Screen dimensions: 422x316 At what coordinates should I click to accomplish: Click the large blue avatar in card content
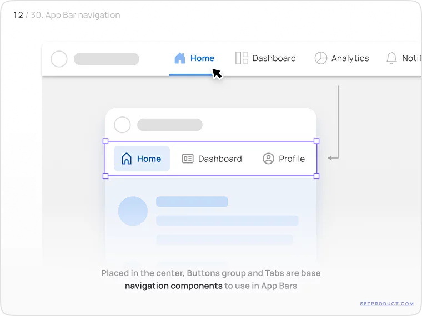133,211
